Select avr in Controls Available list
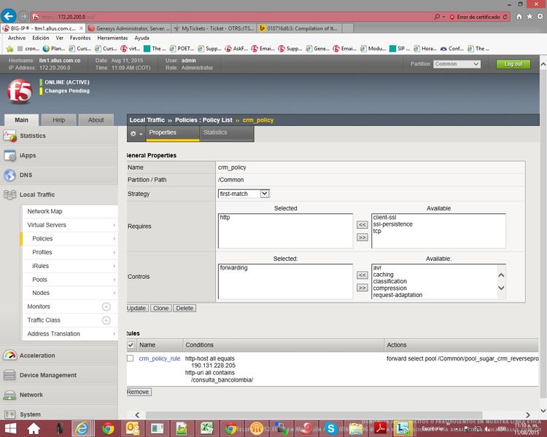The image size is (547, 437). pos(378,267)
